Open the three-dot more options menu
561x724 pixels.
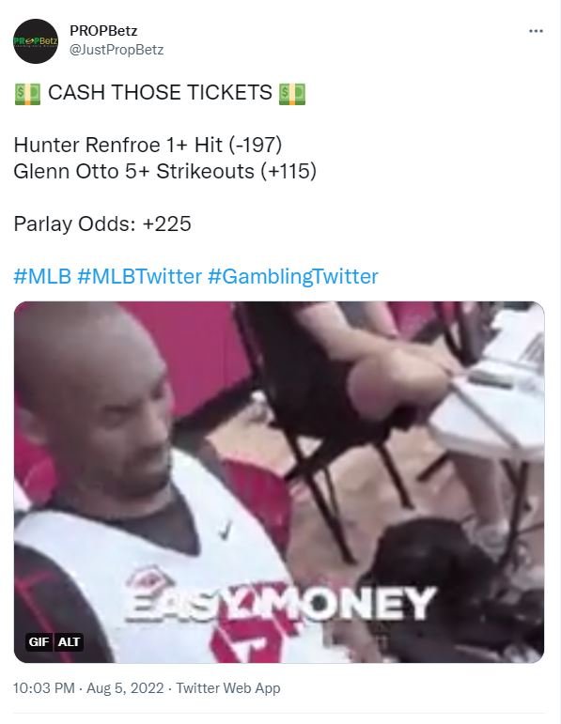536,31
